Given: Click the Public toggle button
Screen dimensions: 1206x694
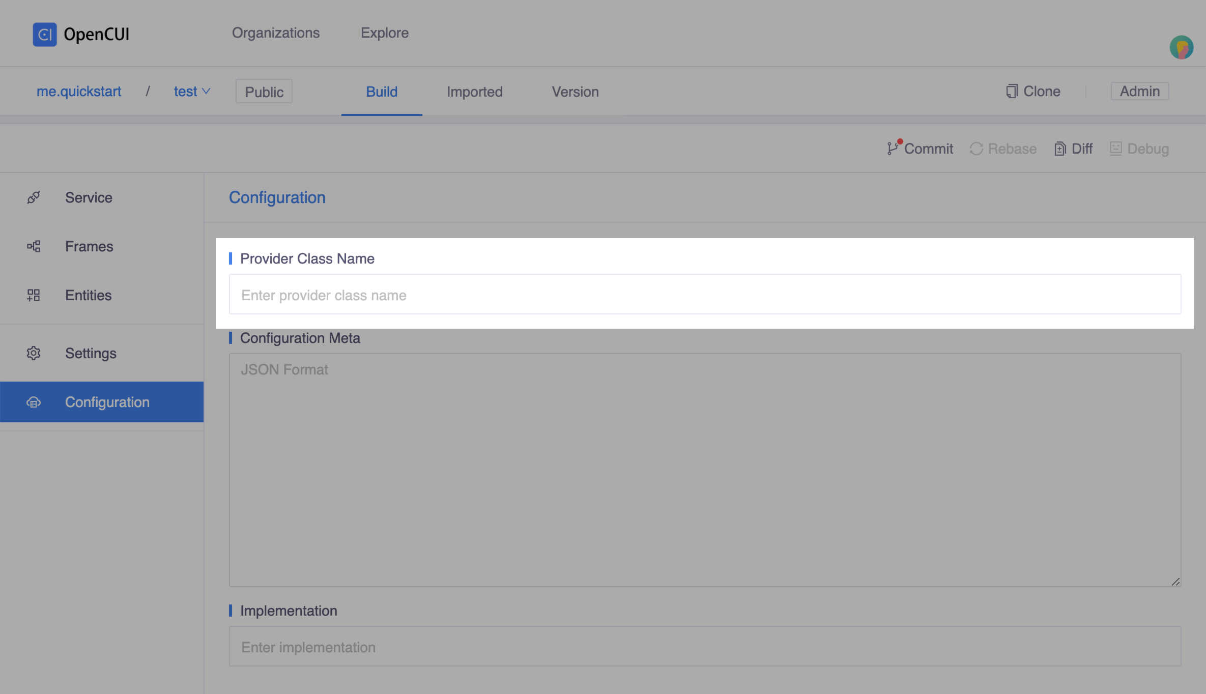Looking at the screenshot, I should tap(264, 91).
